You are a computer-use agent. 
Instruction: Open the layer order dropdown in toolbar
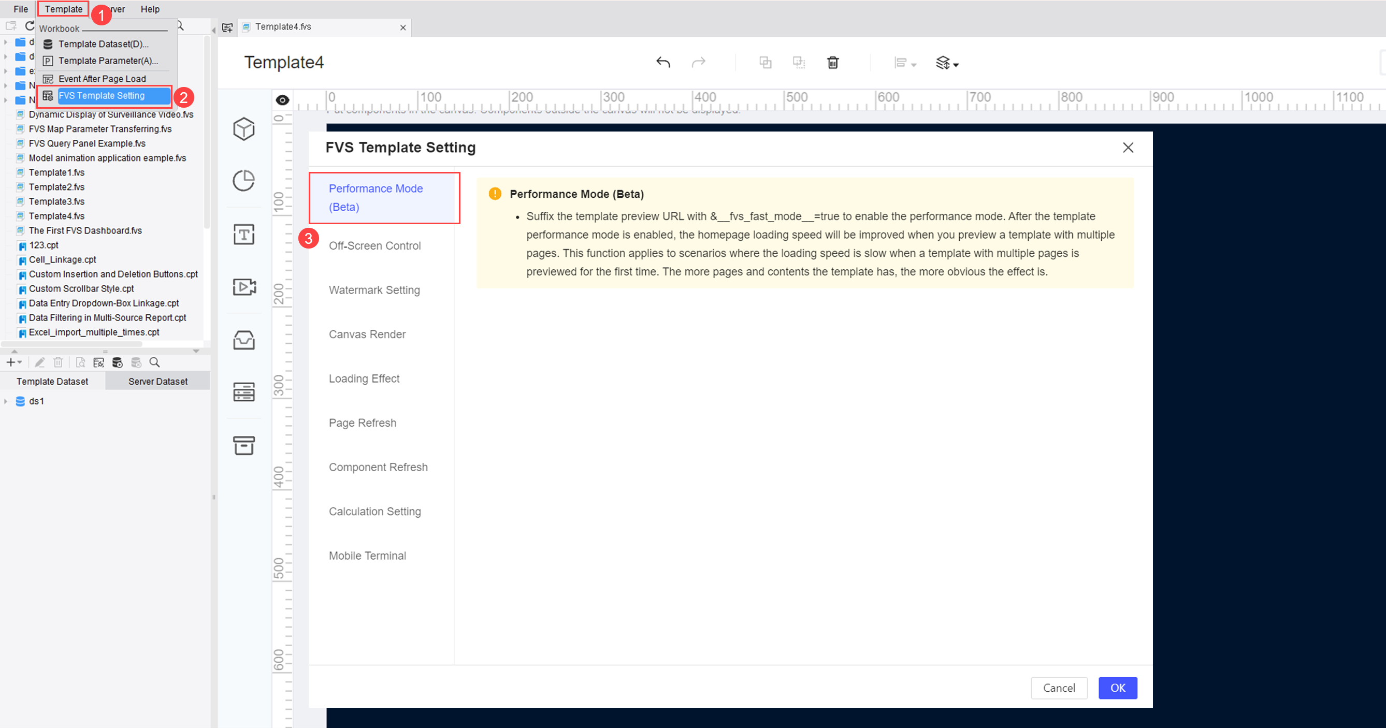(x=947, y=64)
